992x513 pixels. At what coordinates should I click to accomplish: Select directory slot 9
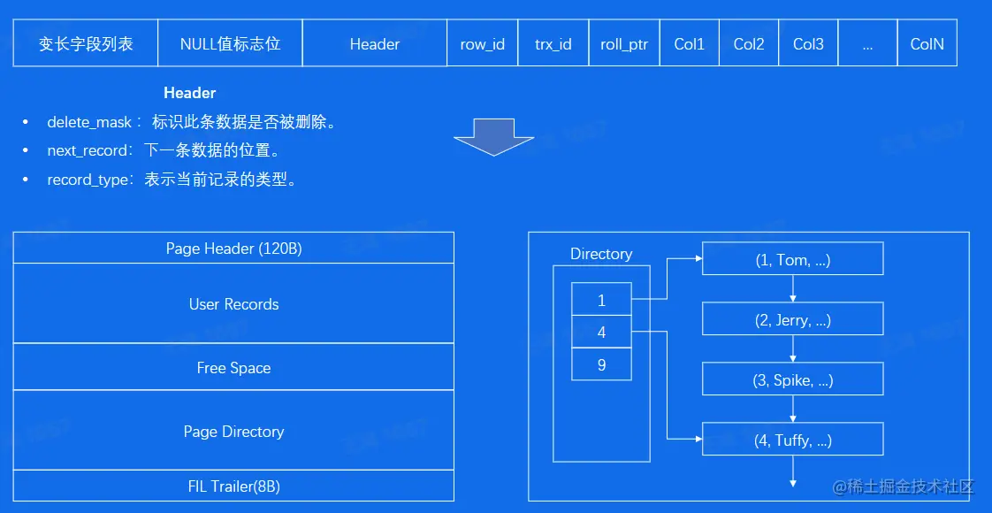(601, 364)
